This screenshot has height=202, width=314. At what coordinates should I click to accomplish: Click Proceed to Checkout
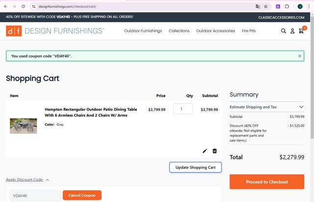pyautogui.click(x=267, y=181)
